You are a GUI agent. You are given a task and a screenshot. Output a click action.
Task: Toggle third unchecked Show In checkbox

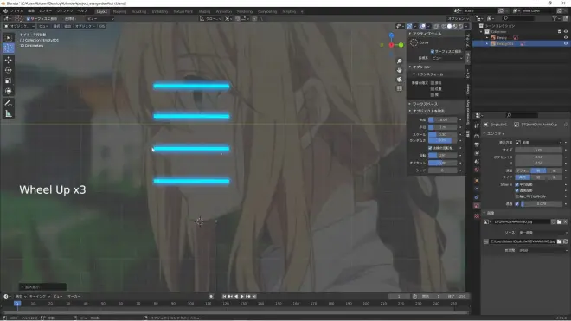coord(516,196)
